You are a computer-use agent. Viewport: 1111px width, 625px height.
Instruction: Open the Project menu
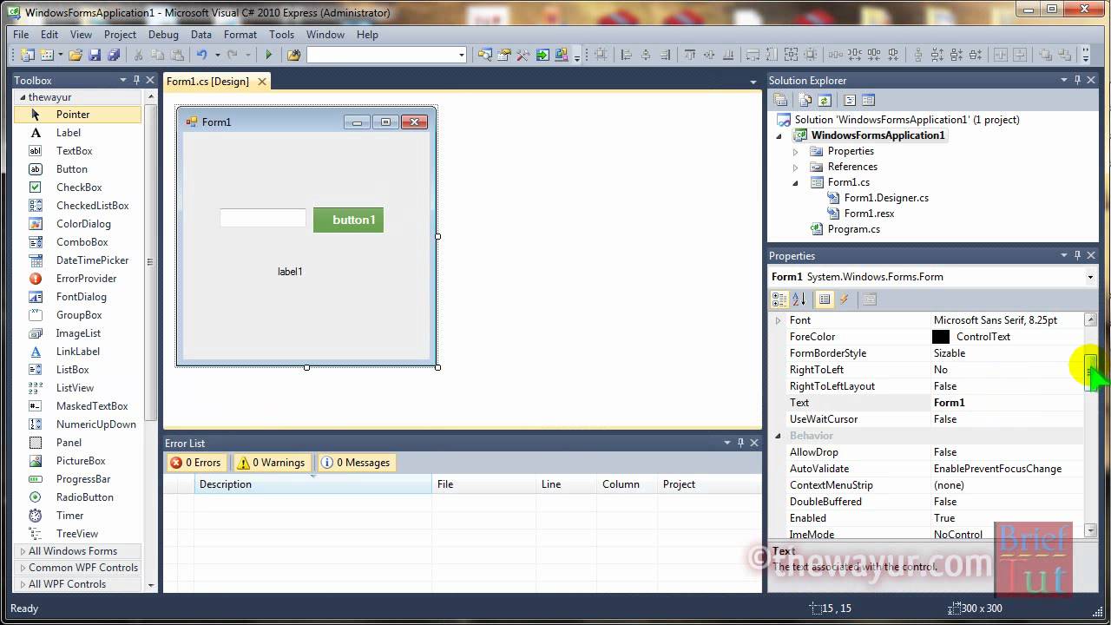(x=120, y=35)
